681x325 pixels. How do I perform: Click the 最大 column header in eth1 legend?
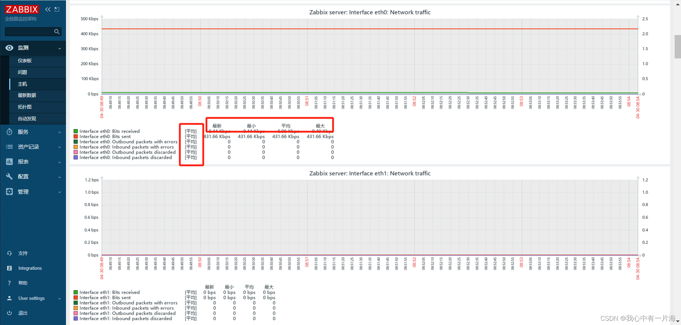click(269, 287)
